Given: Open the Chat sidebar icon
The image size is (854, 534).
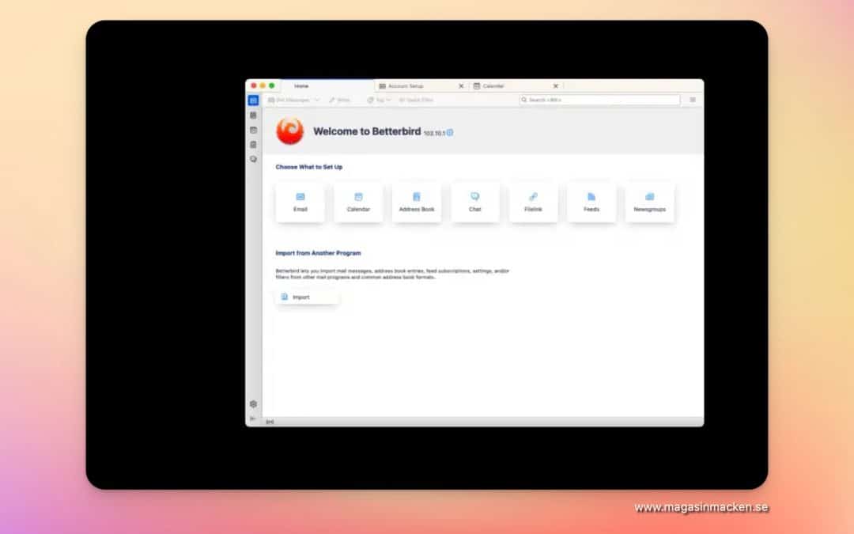Looking at the screenshot, I should 253,159.
